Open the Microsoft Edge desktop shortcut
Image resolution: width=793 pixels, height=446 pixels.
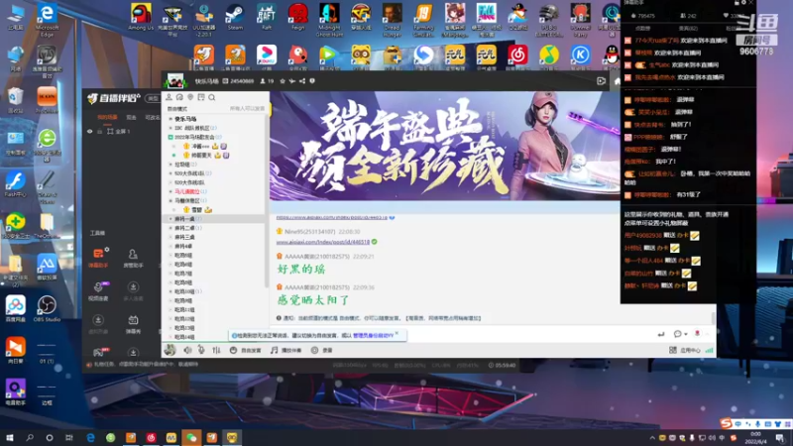pyautogui.click(x=47, y=20)
